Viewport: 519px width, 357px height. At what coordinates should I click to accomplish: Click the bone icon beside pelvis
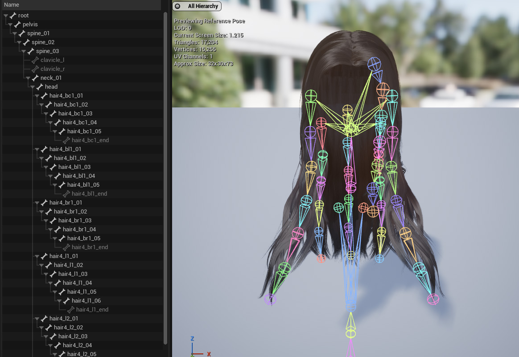[17, 24]
